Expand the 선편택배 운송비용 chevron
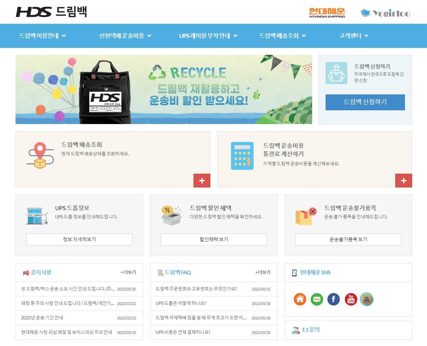Screen dimensions: 427x346 tap(149, 35)
